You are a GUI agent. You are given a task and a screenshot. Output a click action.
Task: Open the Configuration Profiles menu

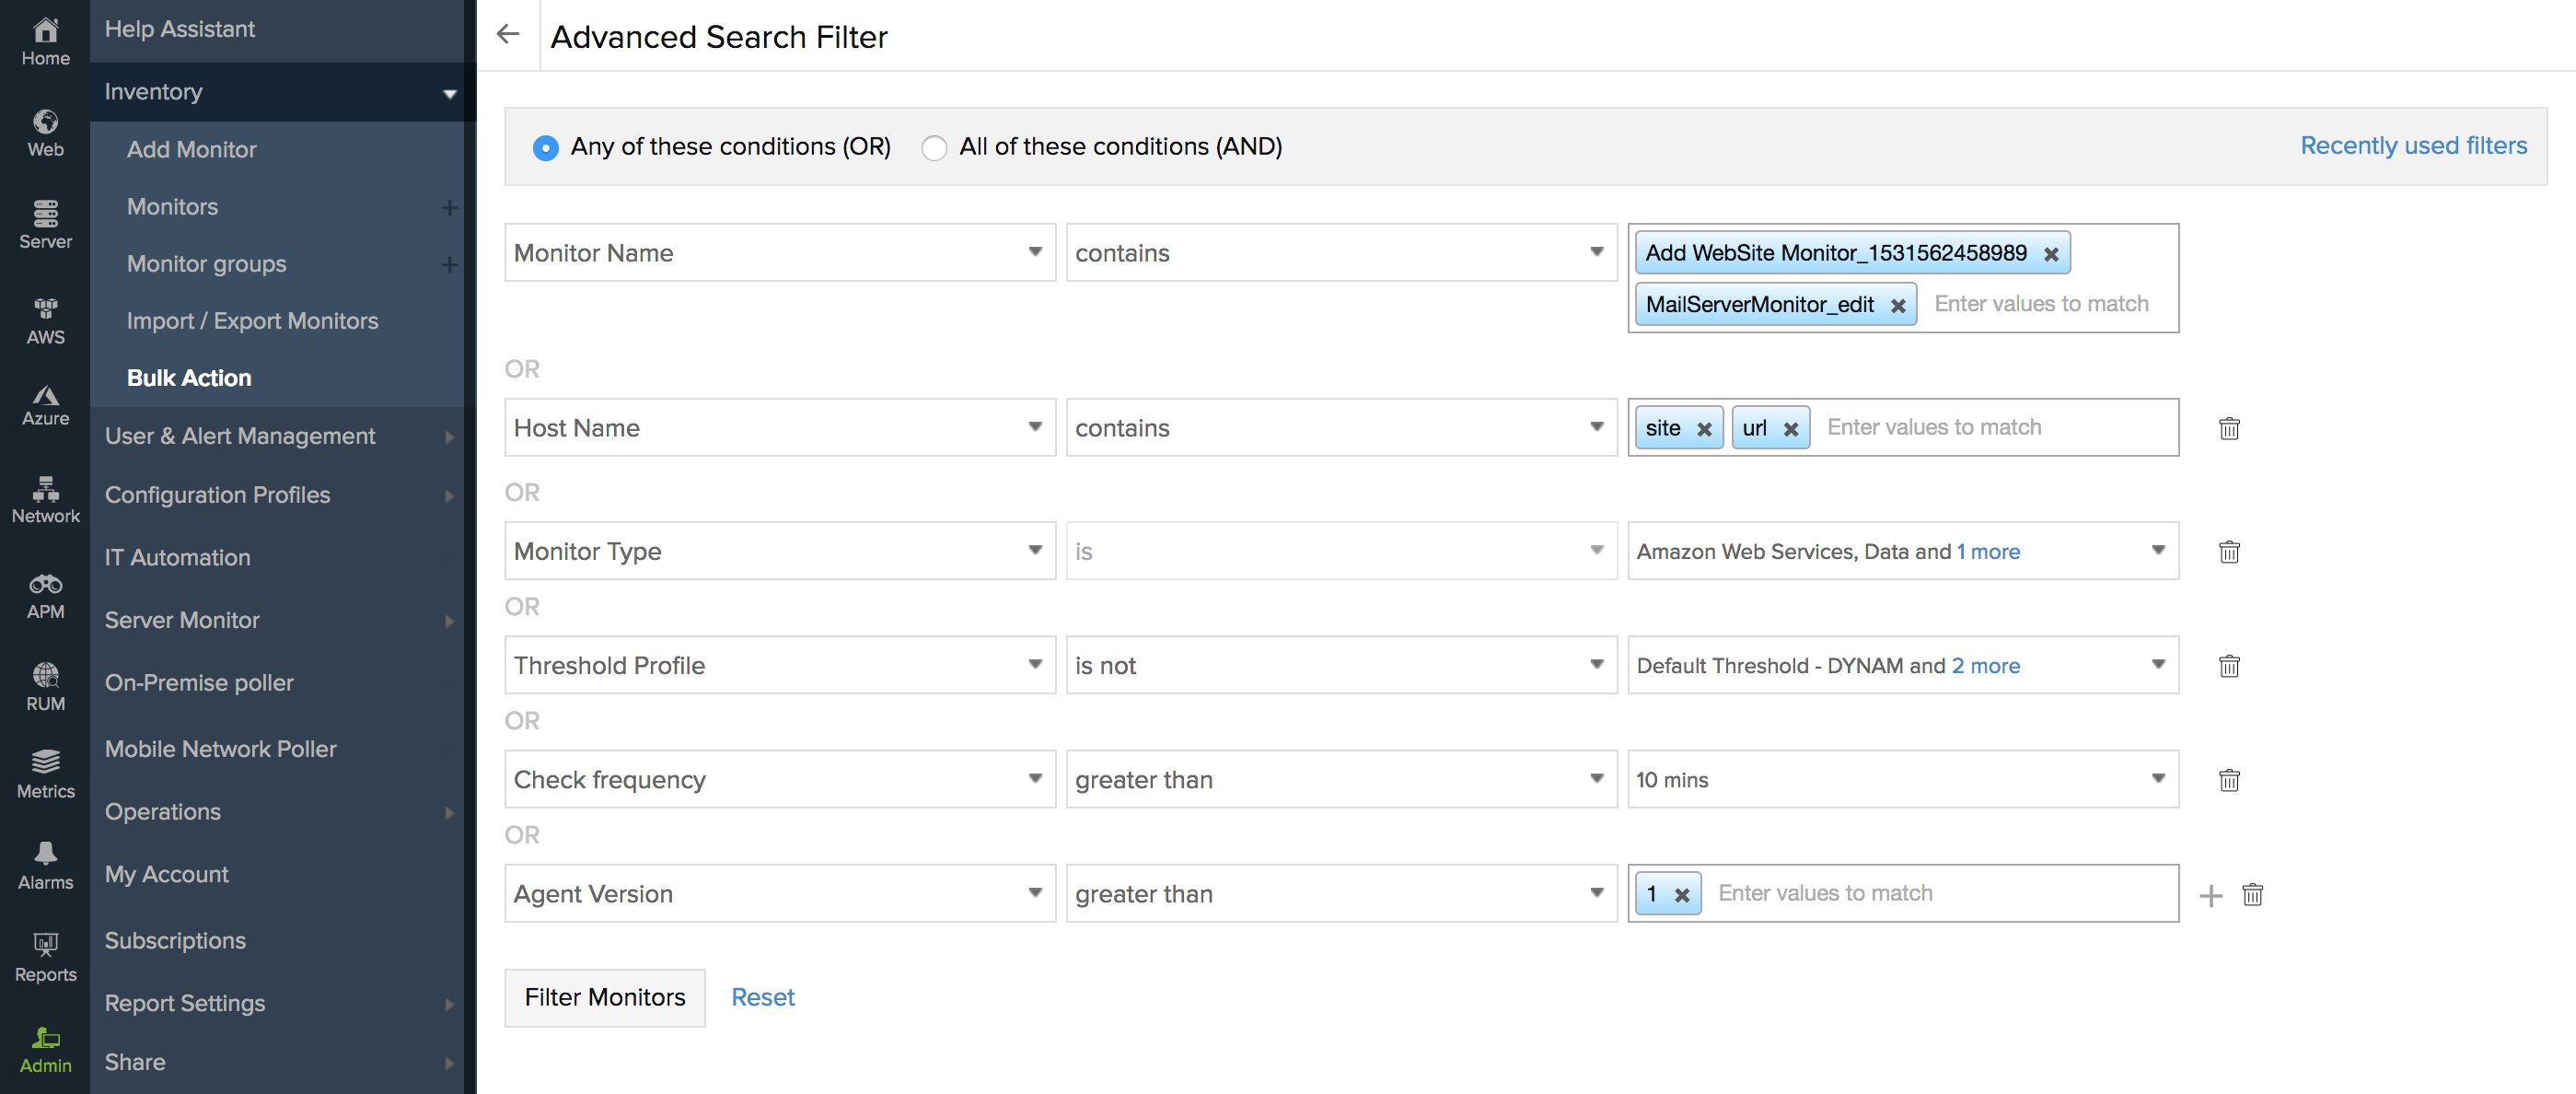(217, 495)
